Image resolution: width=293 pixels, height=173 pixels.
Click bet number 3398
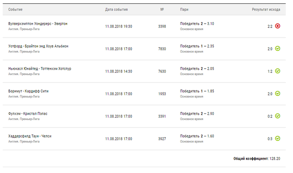[x=162, y=26]
